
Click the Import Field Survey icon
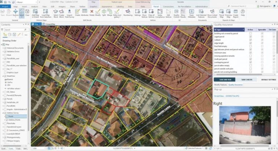[69, 13]
